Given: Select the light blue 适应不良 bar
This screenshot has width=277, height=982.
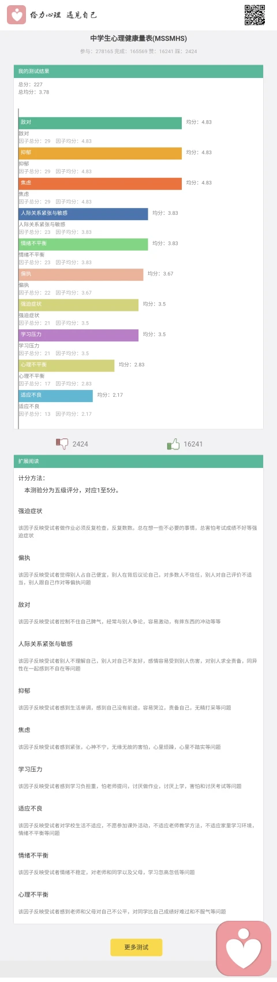Looking at the screenshot, I should point(56,396).
